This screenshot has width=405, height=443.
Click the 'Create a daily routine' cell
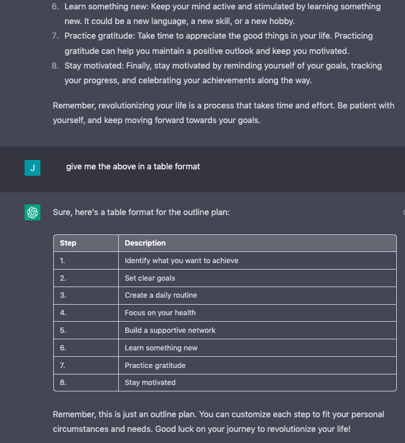point(258,295)
